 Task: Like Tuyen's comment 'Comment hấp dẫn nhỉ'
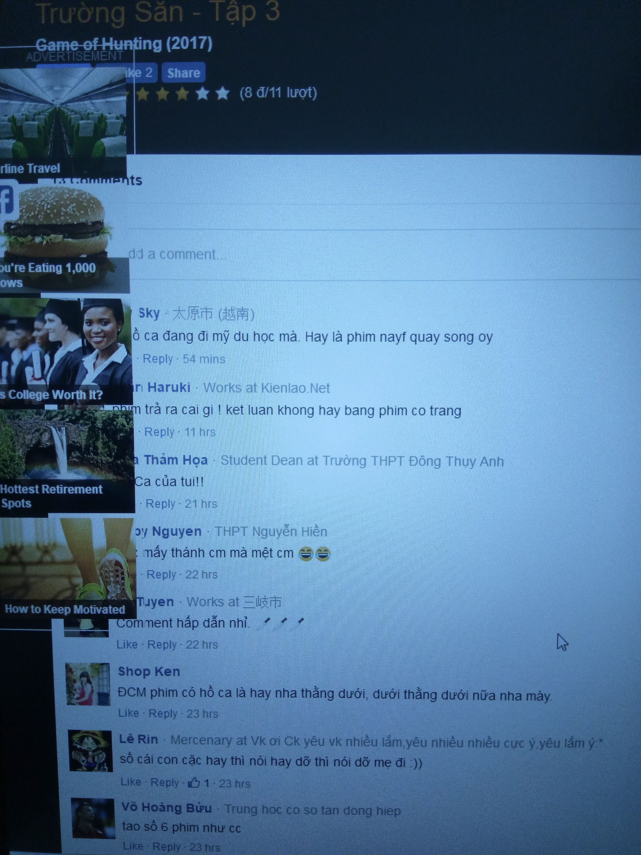coord(127,644)
